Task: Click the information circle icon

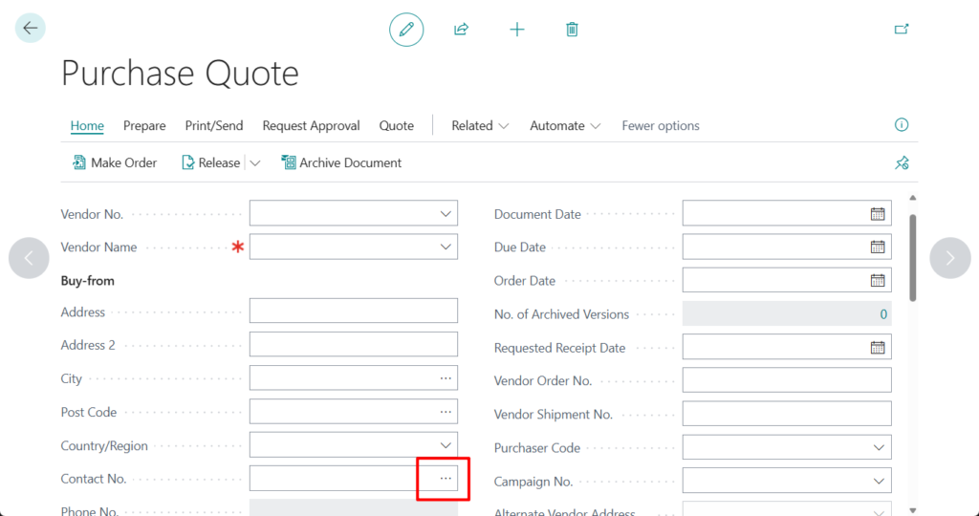Action: point(901,125)
